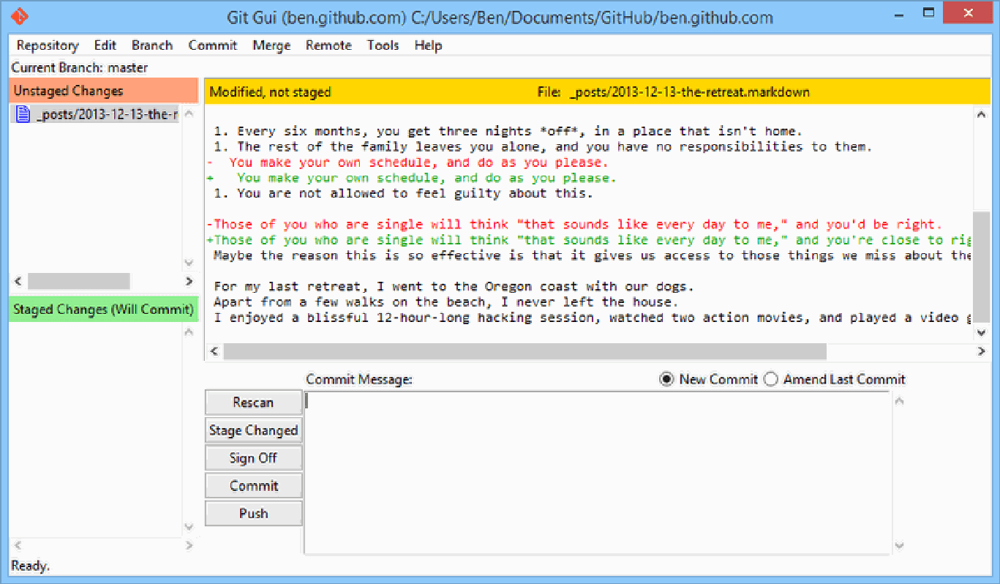Click the "Ready." status bar text

point(31,566)
